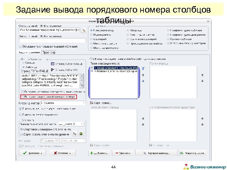Open the output level dropdown in Элементы
The image size is (227, 170).
(x=71, y=124)
